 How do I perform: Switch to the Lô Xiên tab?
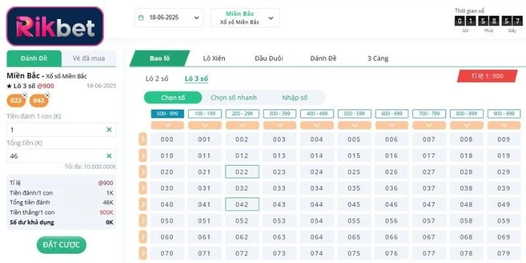tap(214, 59)
